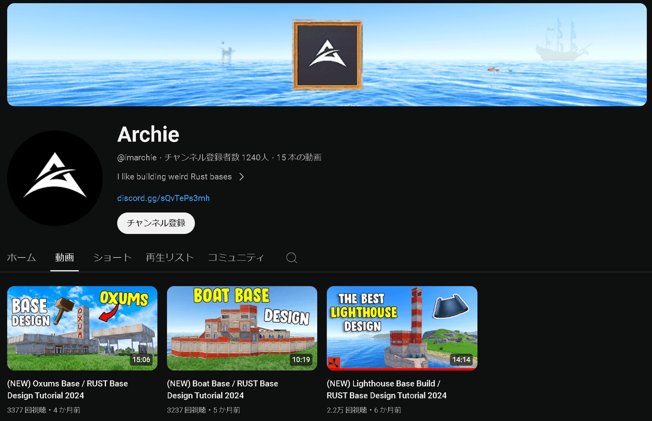Click the Boat Base video title
Image resolution: width=652 pixels, height=421 pixels.
point(223,390)
